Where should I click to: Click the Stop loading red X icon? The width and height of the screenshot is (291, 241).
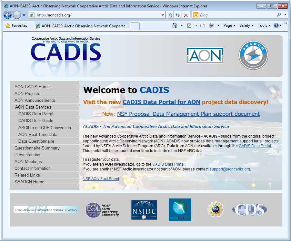click(186, 15)
